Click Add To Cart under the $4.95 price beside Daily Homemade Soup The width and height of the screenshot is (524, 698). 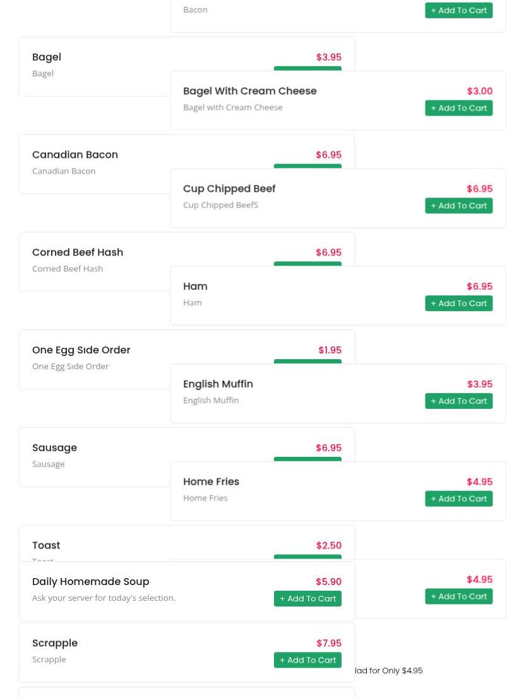coord(458,596)
